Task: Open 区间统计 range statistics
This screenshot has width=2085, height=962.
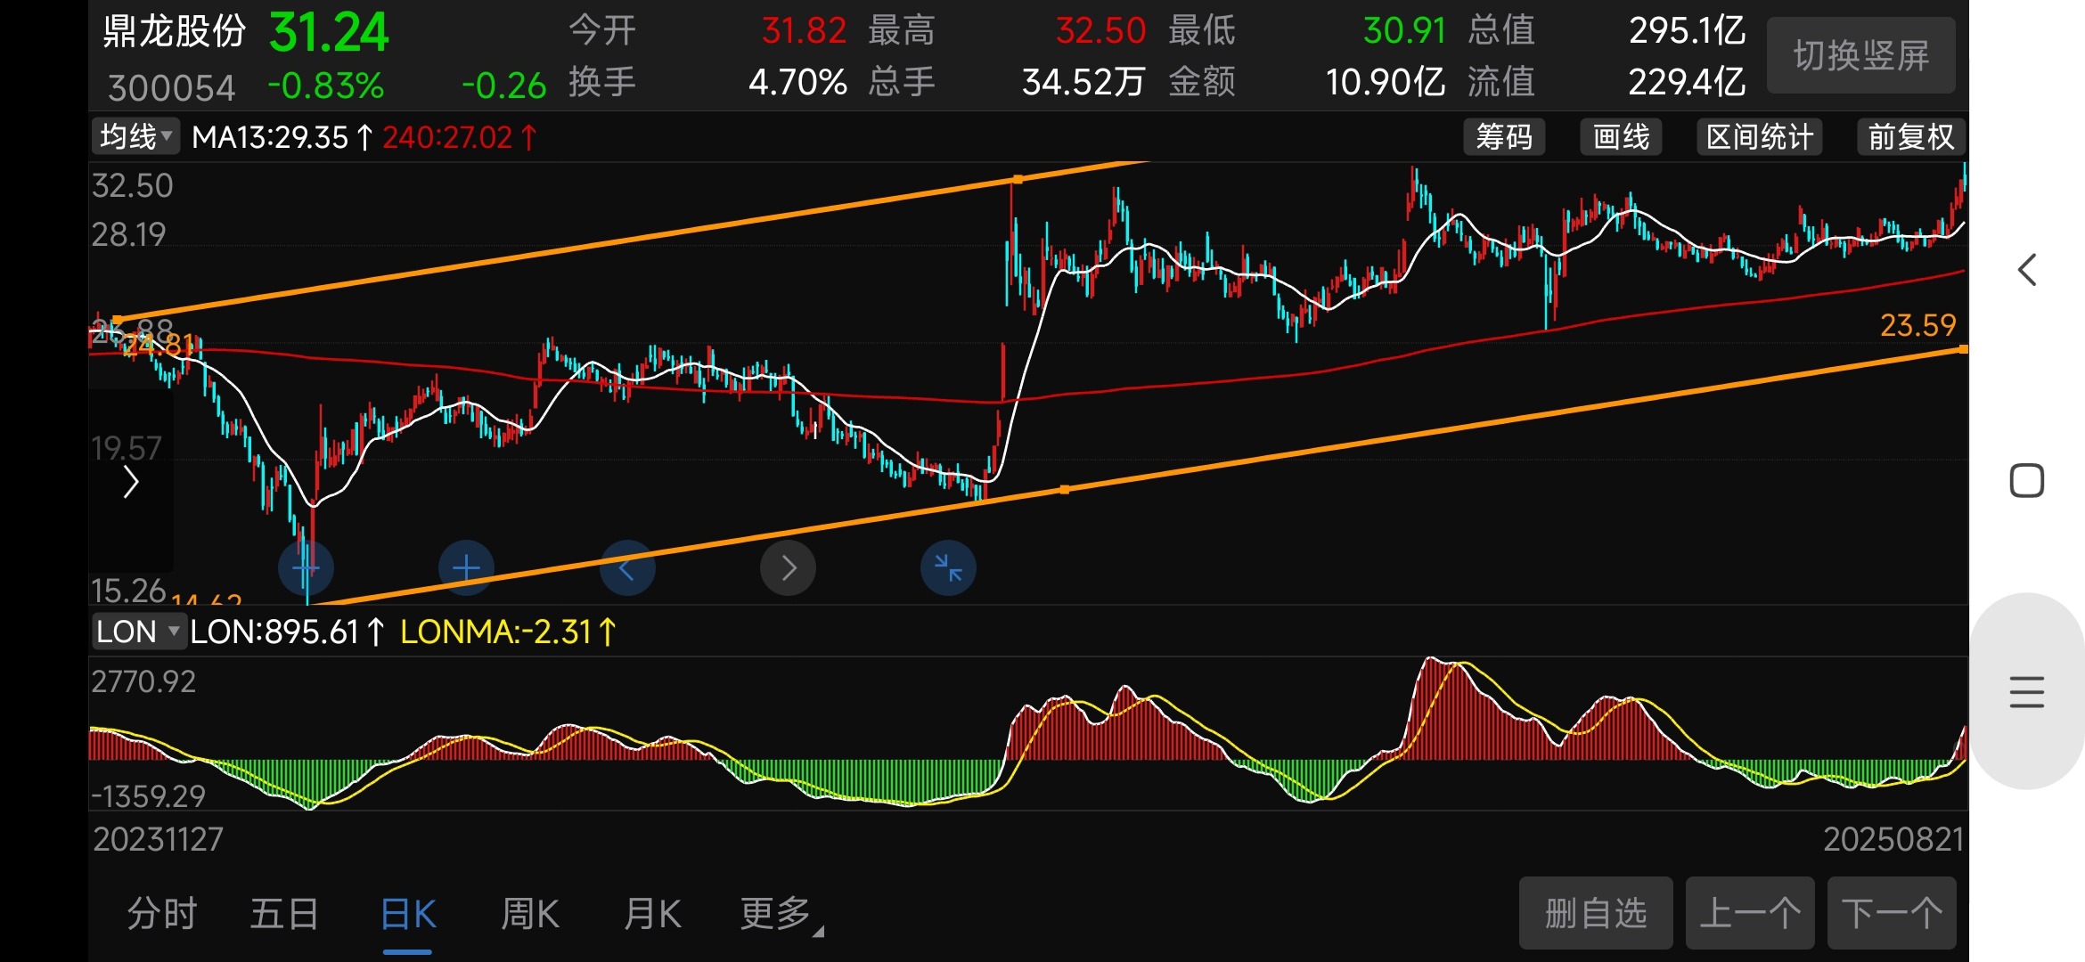Action: click(1760, 137)
